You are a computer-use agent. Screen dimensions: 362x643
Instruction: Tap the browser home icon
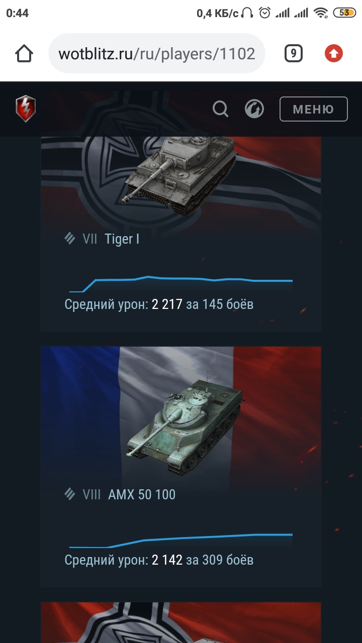(x=24, y=53)
